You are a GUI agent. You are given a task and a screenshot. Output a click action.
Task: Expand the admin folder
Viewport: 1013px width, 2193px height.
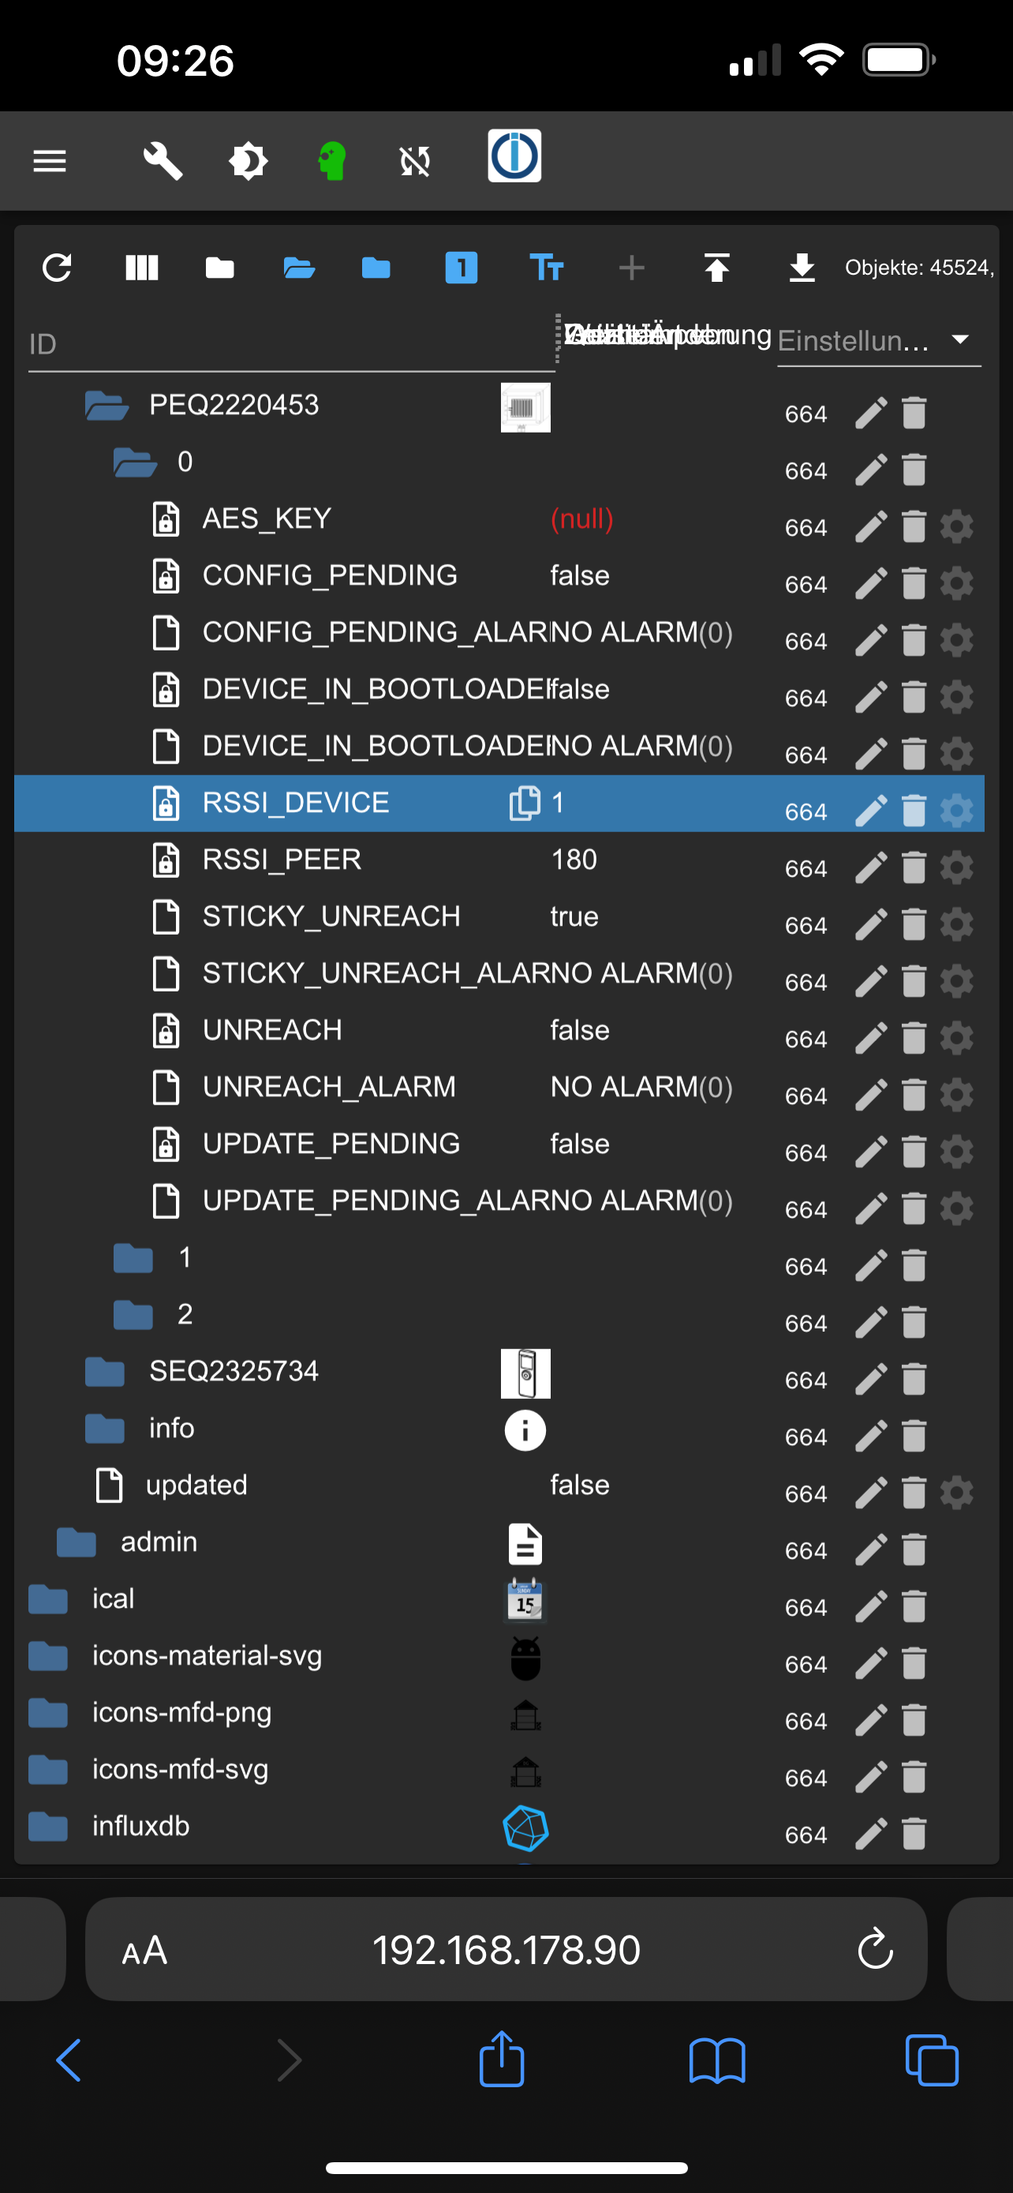tap(77, 1542)
